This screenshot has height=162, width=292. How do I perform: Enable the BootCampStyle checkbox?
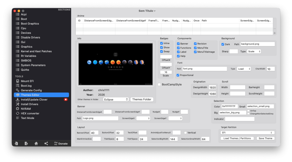[159, 84]
